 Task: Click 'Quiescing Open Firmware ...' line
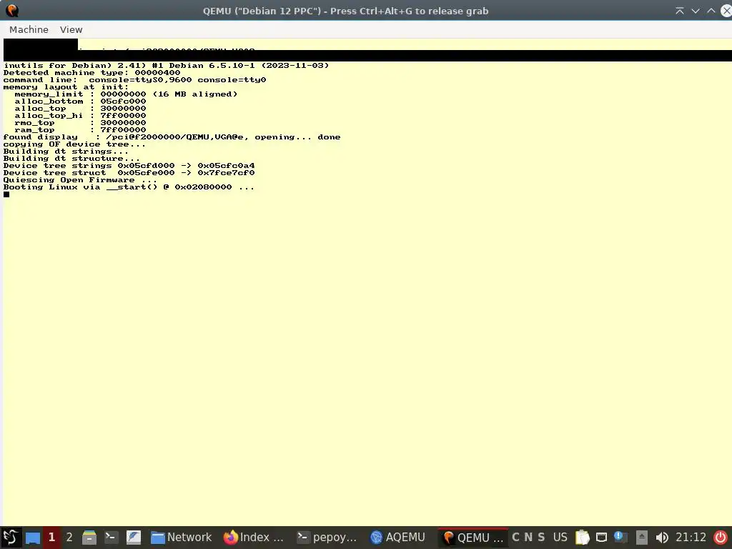point(80,179)
